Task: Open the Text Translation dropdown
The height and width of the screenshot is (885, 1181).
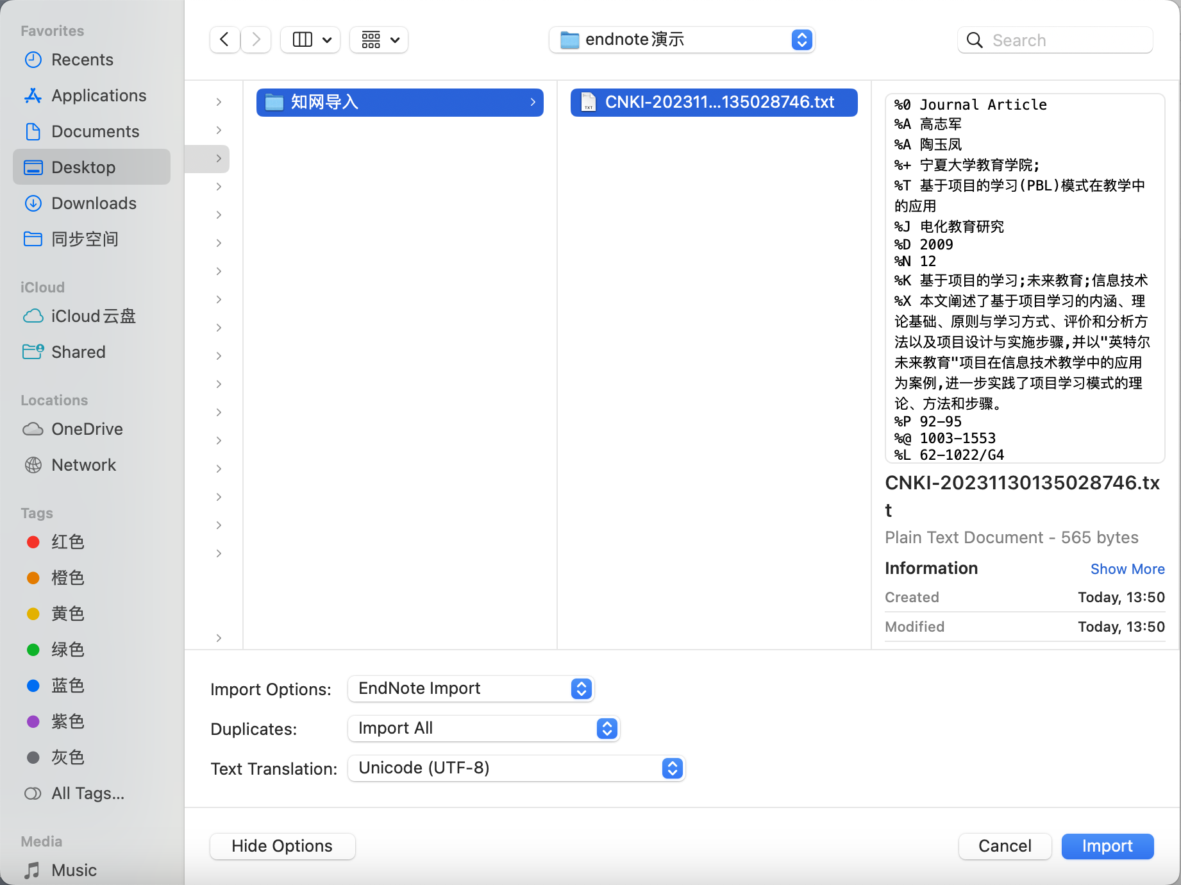Action: [x=516, y=768]
